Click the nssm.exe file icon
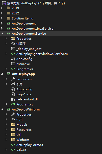Image resolution: width=102 pixels, height=154 pixels. tap(13, 64)
